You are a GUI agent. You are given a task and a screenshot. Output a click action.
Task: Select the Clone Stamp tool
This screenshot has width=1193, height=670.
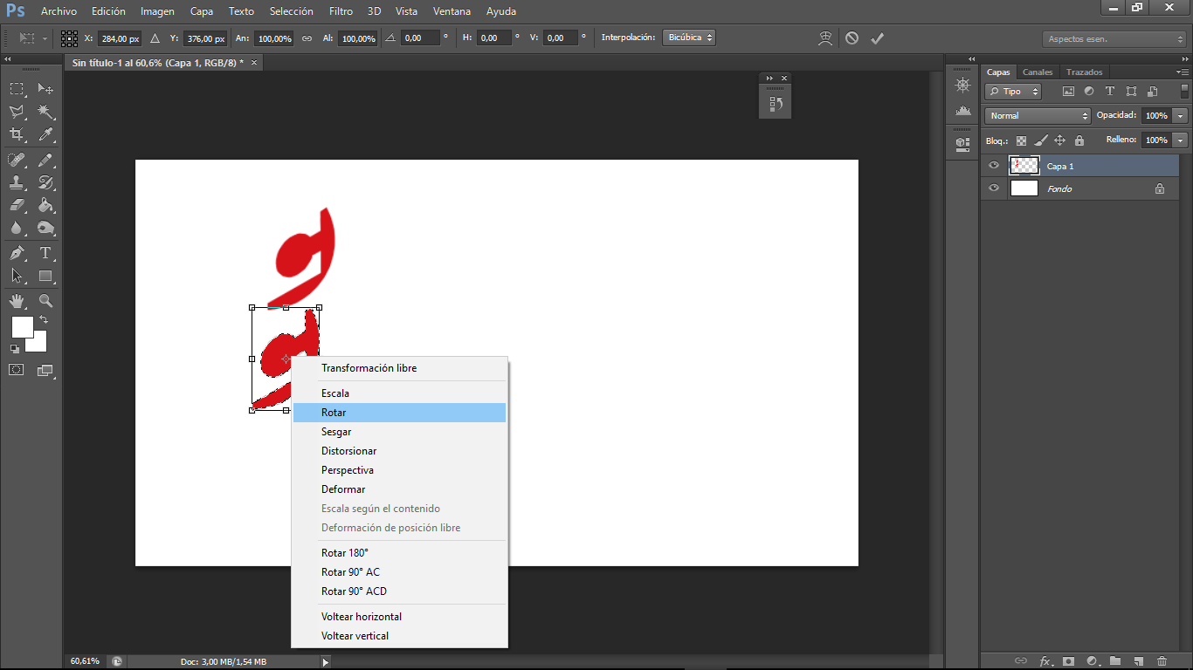coord(17,182)
